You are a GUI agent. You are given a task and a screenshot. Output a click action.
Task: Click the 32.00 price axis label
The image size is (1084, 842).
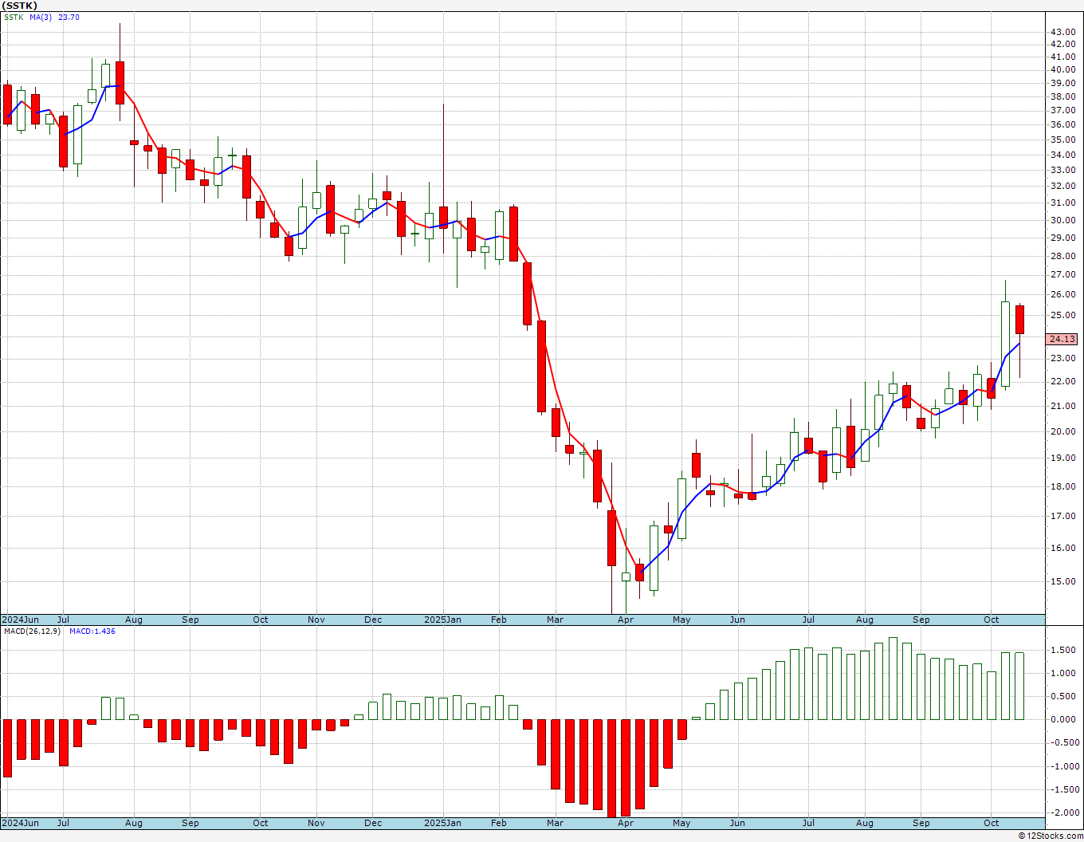tap(1062, 186)
